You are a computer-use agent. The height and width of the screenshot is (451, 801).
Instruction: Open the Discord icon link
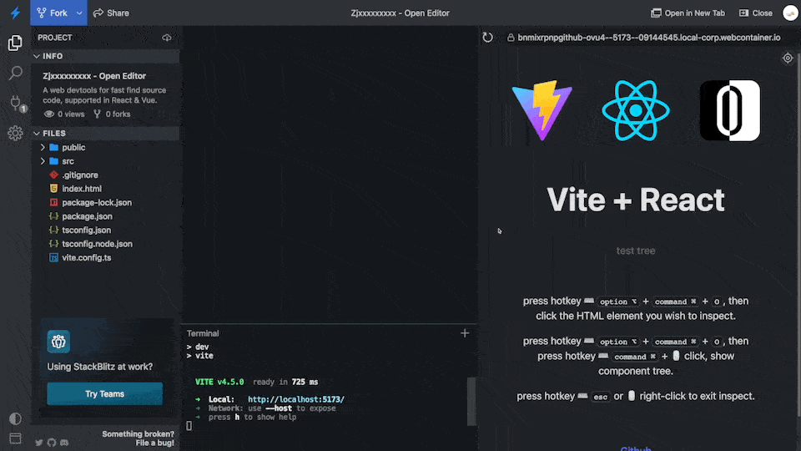(x=64, y=443)
